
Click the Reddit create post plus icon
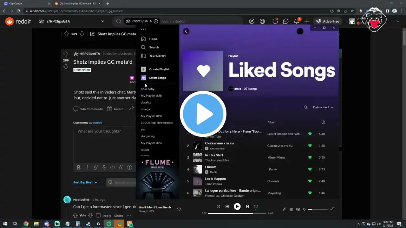click(x=307, y=21)
